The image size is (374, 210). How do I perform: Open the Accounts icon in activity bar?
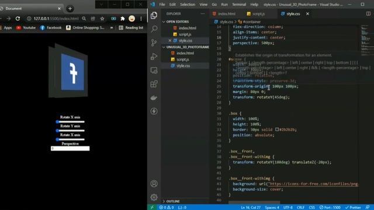(x=154, y=184)
